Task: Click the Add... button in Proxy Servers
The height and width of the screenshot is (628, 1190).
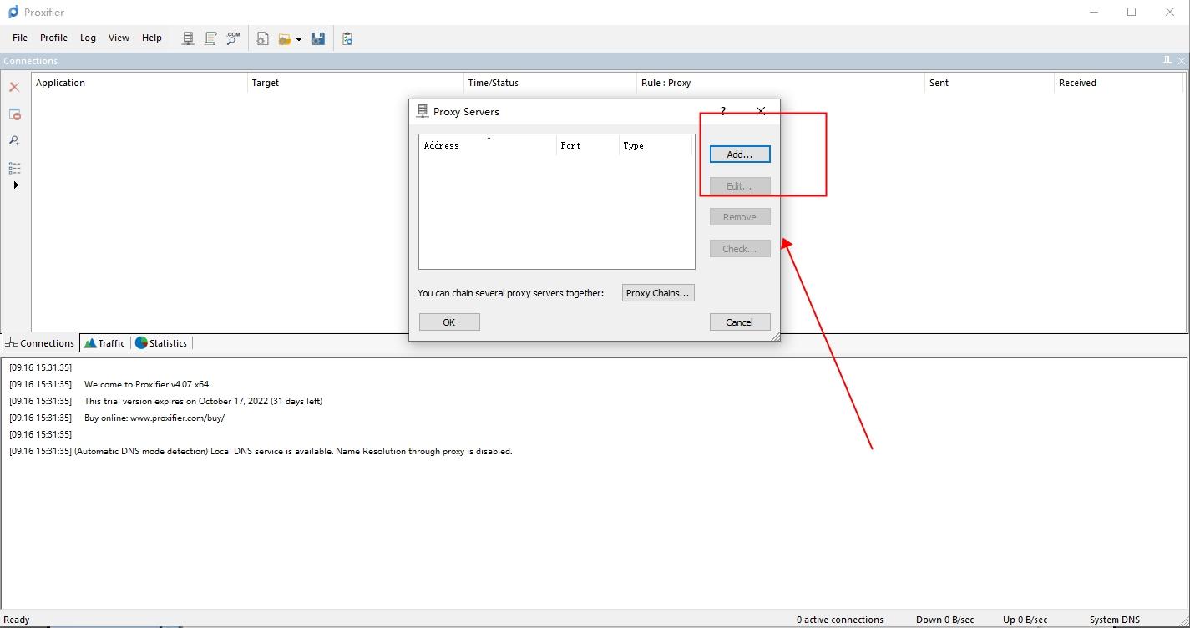Action: coord(739,154)
